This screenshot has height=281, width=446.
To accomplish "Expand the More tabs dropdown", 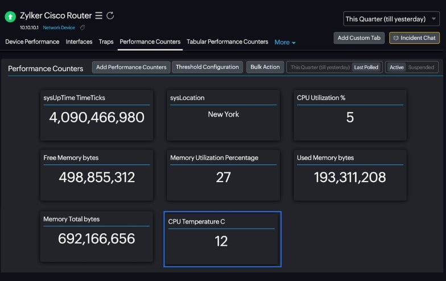I will pyautogui.click(x=285, y=42).
